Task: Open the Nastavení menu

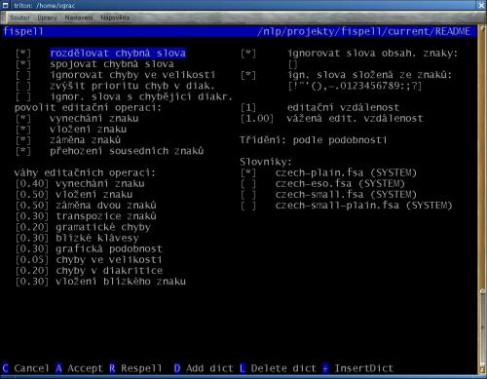Action: tap(79, 18)
